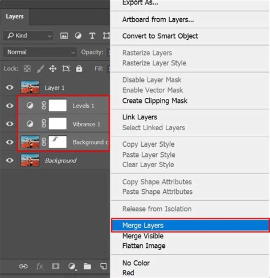This screenshot has width=270, height=278.
Task: Lock all padlock icon
Action: (x=79, y=68)
